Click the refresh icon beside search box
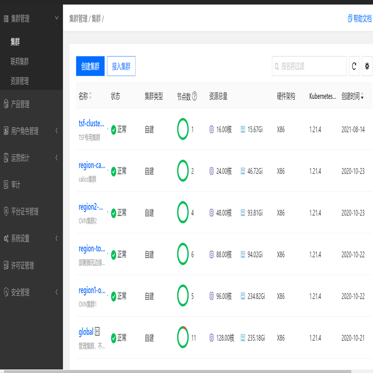This screenshot has height=373, width=373. point(354,66)
